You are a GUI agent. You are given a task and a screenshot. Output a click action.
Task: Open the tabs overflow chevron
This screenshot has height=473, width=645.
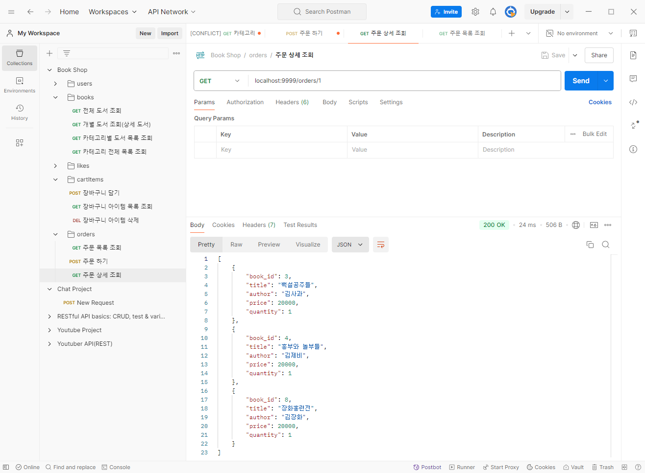click(x=528, y=33)
